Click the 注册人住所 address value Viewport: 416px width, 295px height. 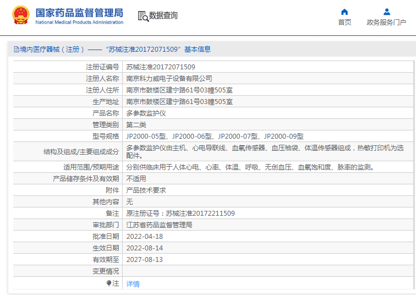[179, 90]
